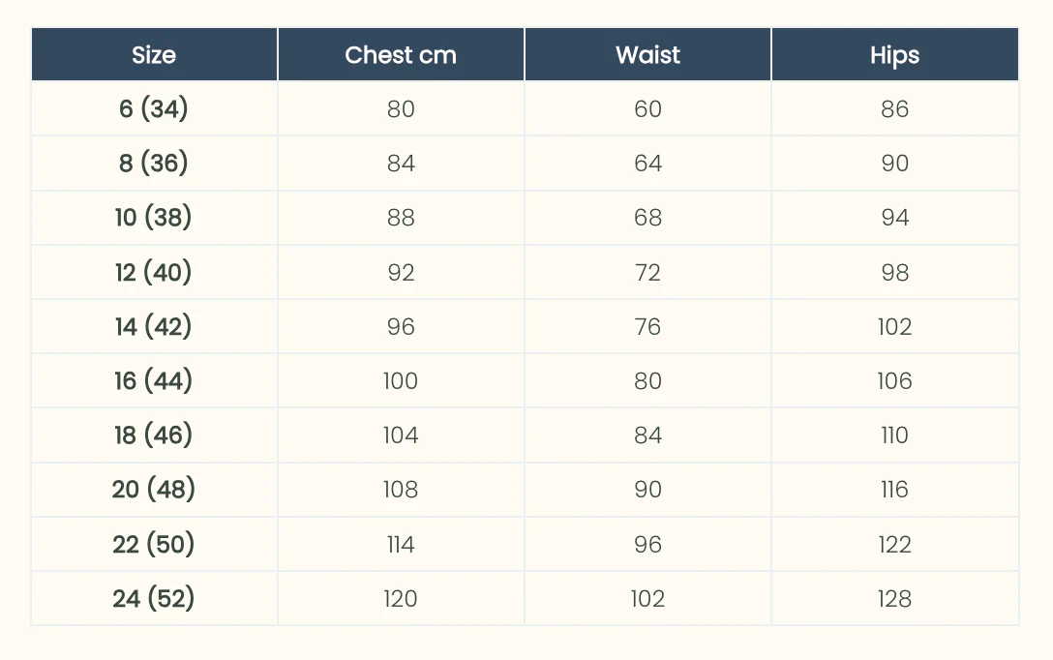Select the 22 (50) size row label
Image resolution: width=1053 pixels, height=660 pixels.
tap(154, 545)
